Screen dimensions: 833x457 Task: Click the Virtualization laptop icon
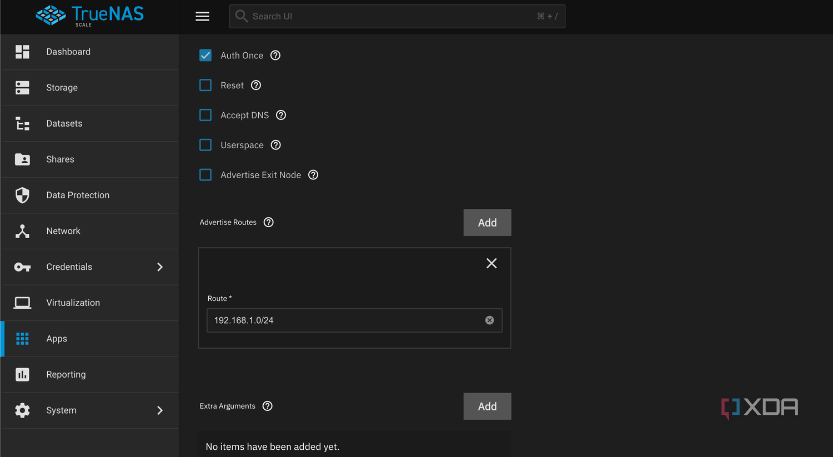[22, 303]
